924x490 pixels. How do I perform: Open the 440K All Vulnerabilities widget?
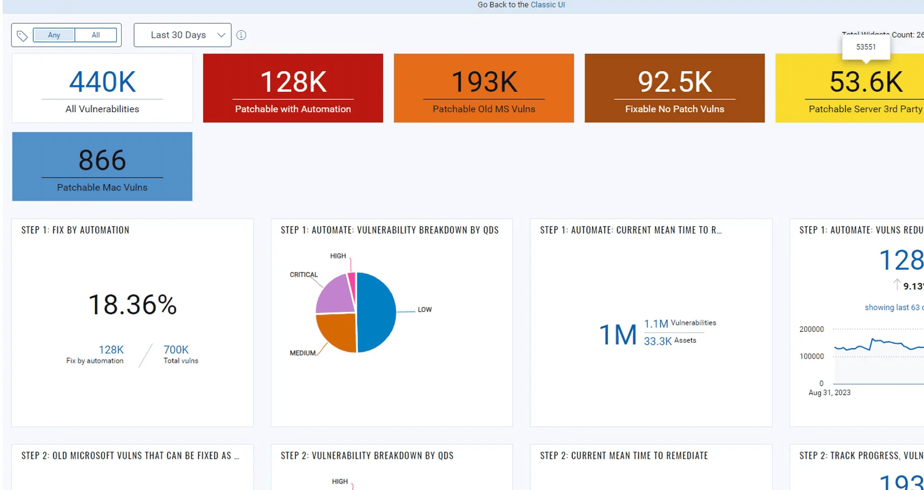[102, 88]
